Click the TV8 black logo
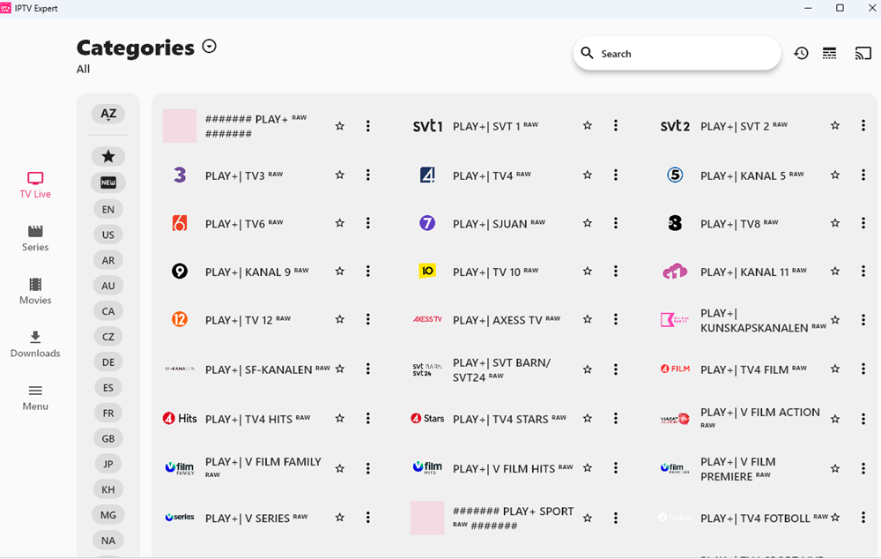This screenshot has width=881, height=559. coord(675,223)
